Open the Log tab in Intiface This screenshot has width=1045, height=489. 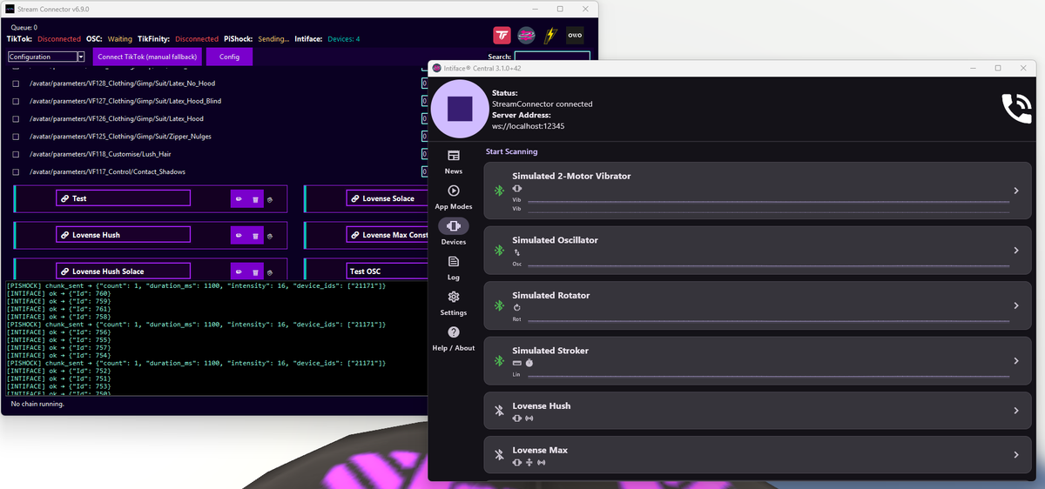[453, 267]
